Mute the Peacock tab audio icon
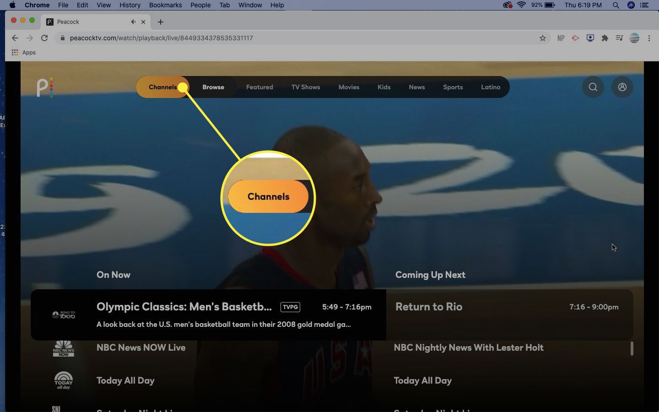This screenshot has width=659, height=412. [133, 22]
